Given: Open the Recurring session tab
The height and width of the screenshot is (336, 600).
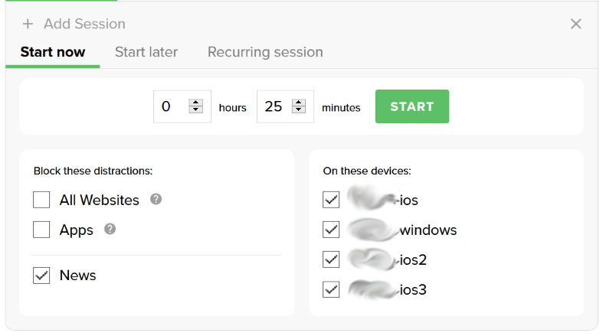Looking at the screenshot, I should (x=265, y=52).
